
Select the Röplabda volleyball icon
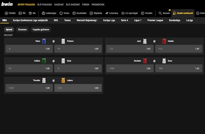(91, 13)
